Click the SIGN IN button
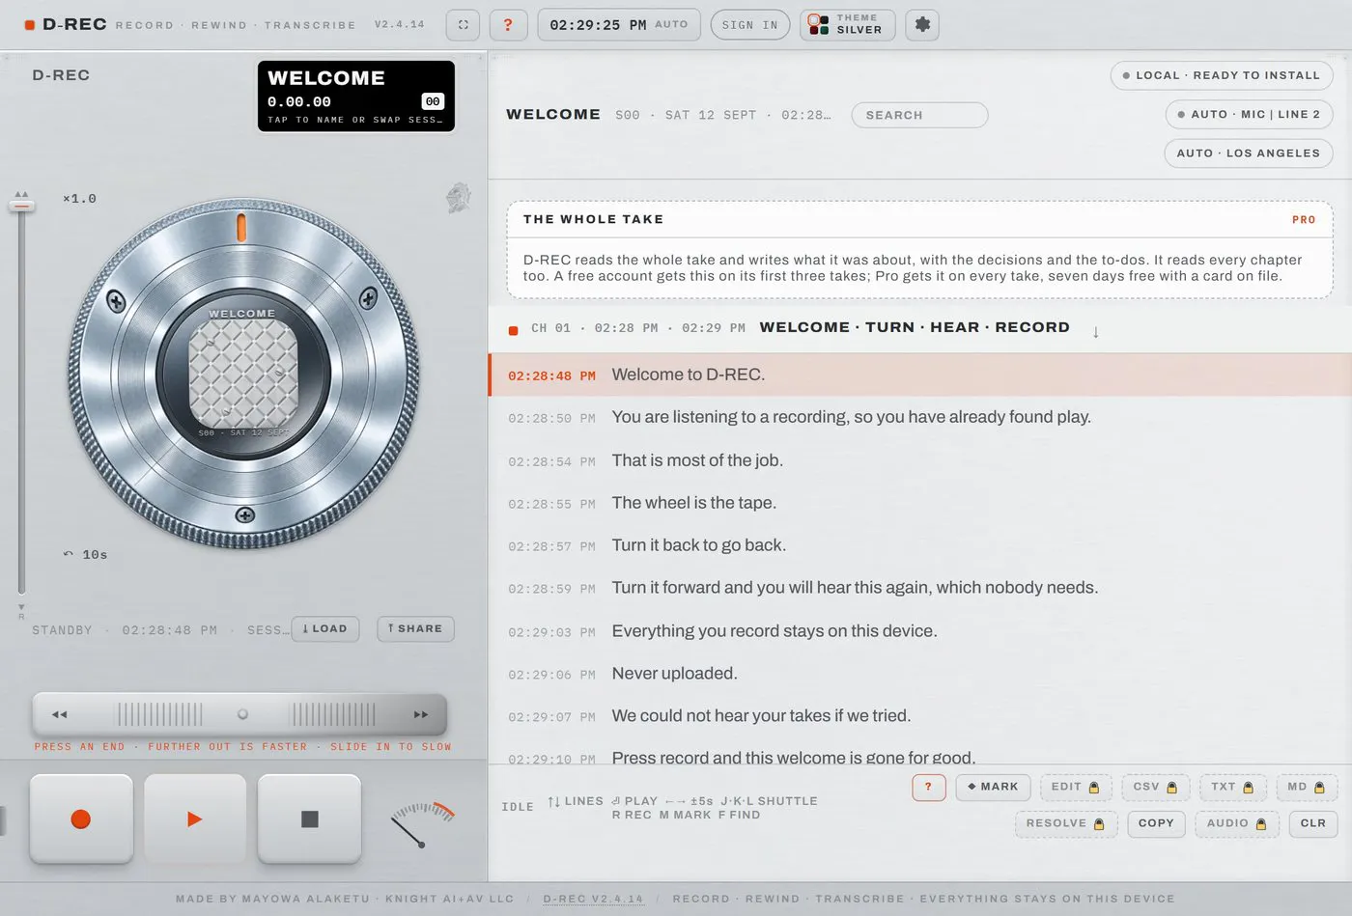The image size is (1352, 916). tap(749, 25)
